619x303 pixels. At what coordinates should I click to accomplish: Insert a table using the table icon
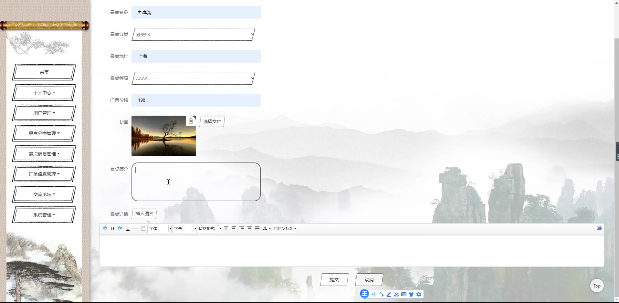(x=226, y=228)
